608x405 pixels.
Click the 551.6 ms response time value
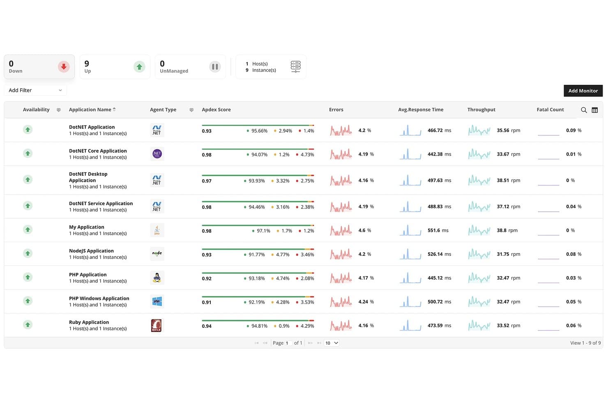438,231
